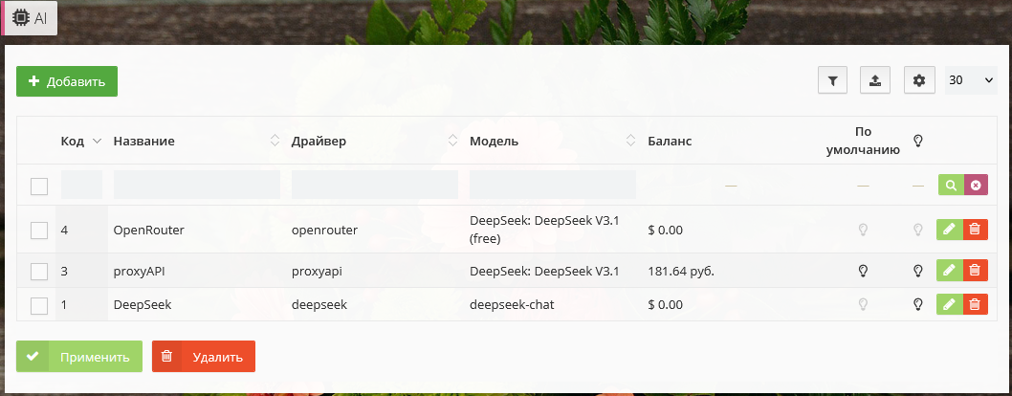Set DeepSeek as default via lightbulb
The width and height of the screenshot is (1012, 396).
pos(862,304)
